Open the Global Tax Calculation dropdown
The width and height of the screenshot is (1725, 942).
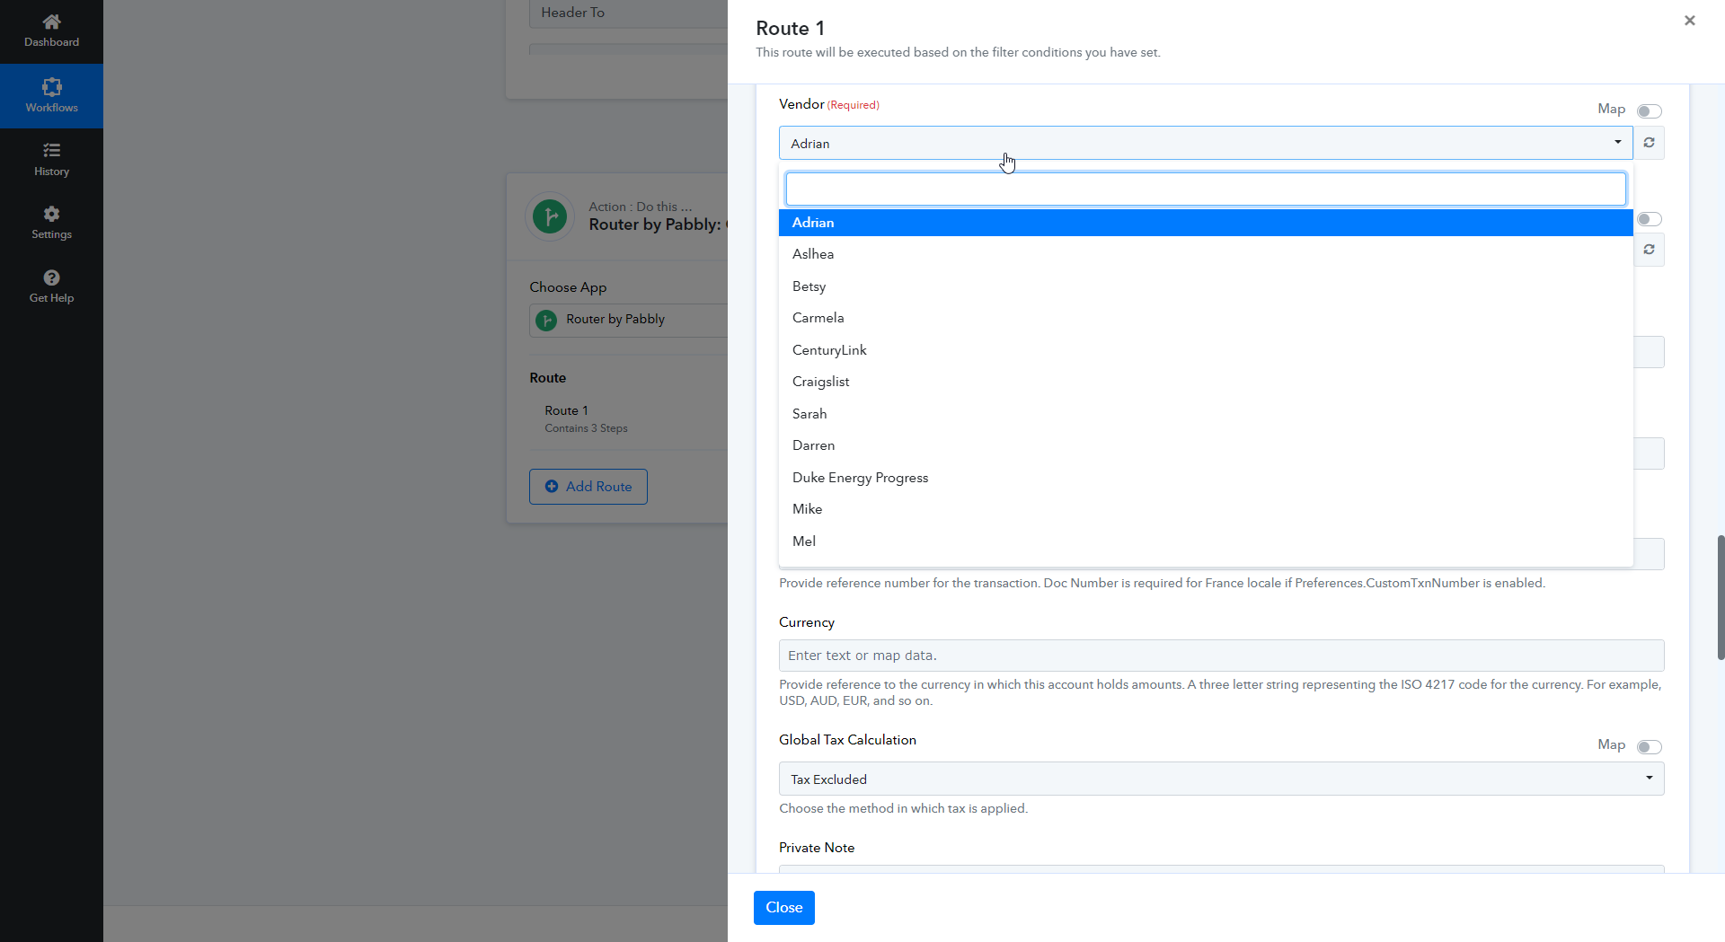click(1221, 779)
